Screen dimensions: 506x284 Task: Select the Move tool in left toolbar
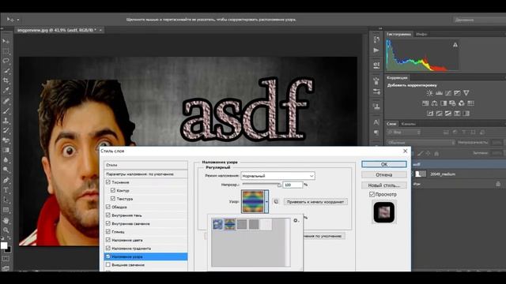pos(6,42)
